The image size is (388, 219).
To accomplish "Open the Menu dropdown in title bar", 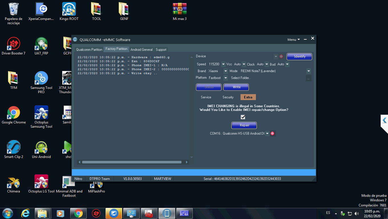I will coord(294,40).
